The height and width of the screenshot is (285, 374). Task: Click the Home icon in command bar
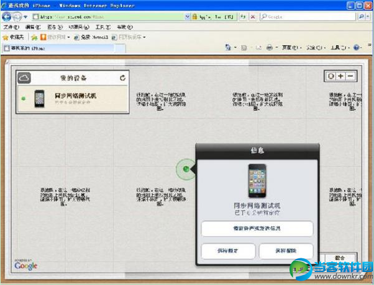click(x=228, y=48)
